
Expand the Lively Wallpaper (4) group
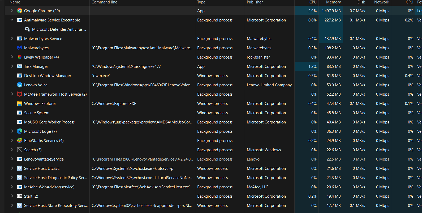tap(12, 57)
